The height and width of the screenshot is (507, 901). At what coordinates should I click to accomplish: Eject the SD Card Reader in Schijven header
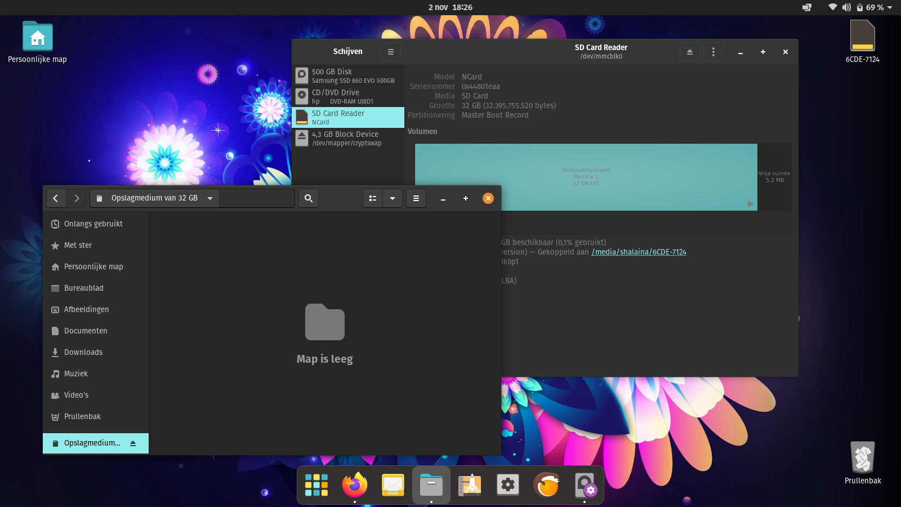point(689,52)
